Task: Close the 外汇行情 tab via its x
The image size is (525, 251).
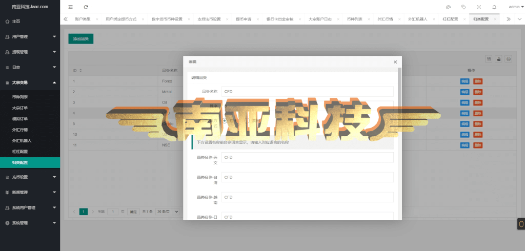Action: coord(399,19)
